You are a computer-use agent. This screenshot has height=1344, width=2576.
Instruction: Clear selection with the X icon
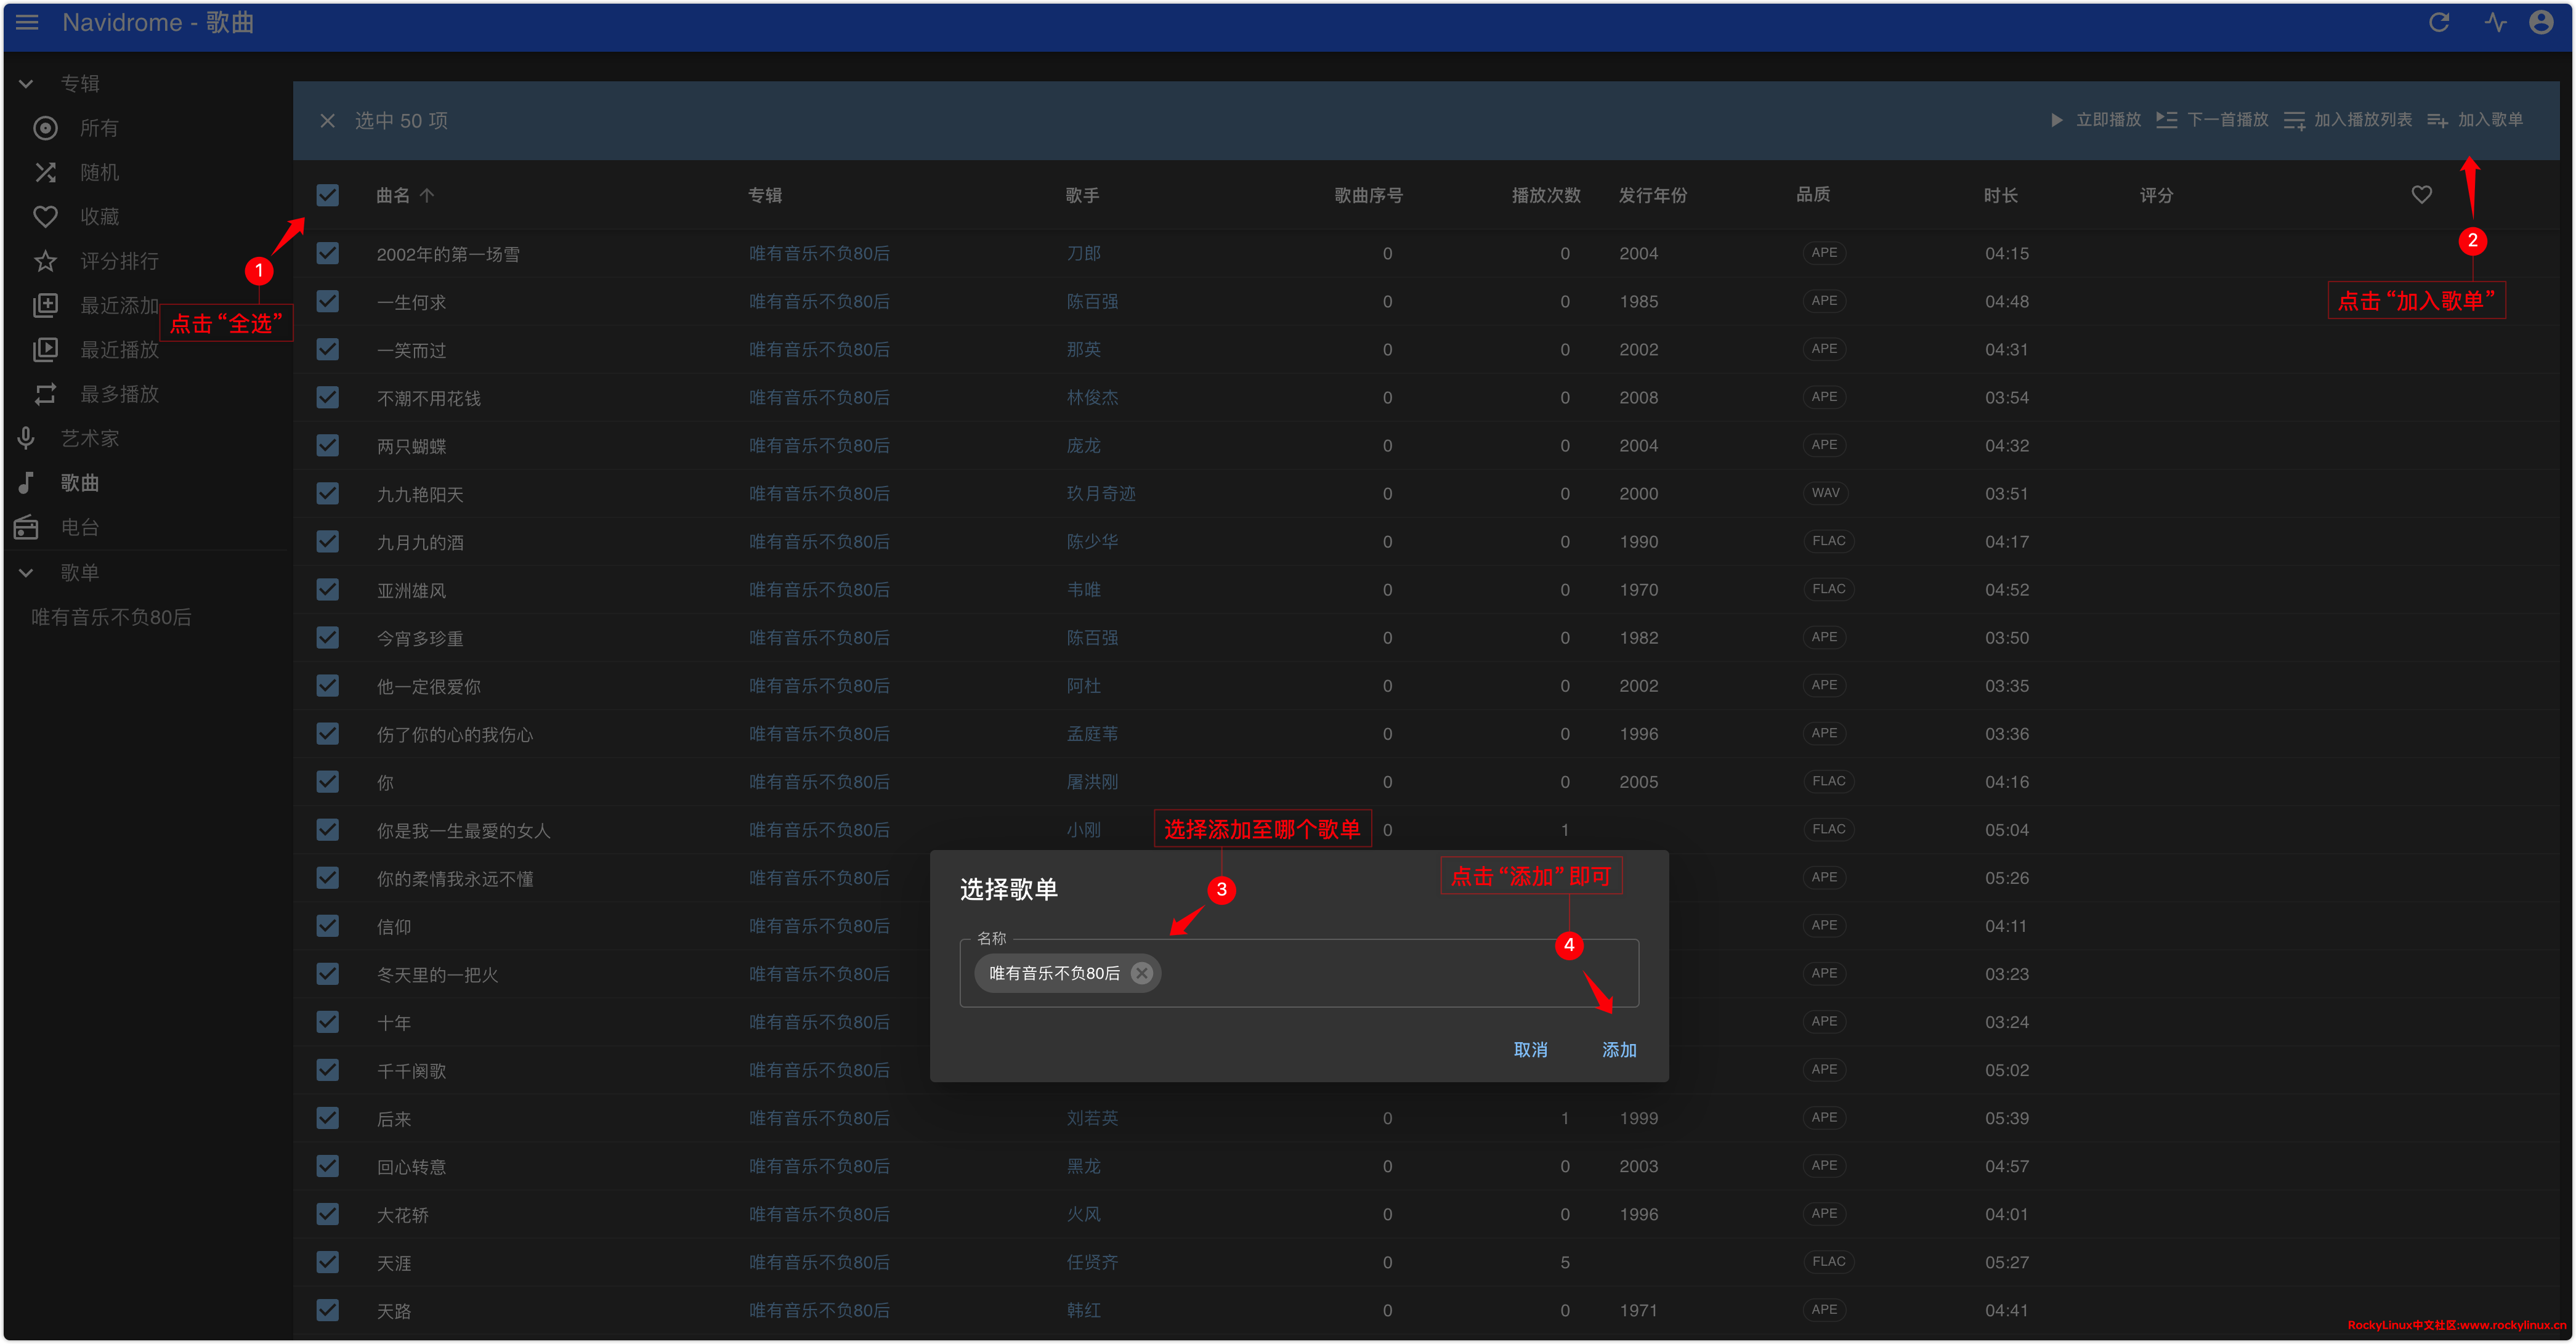tap(327, 121)
